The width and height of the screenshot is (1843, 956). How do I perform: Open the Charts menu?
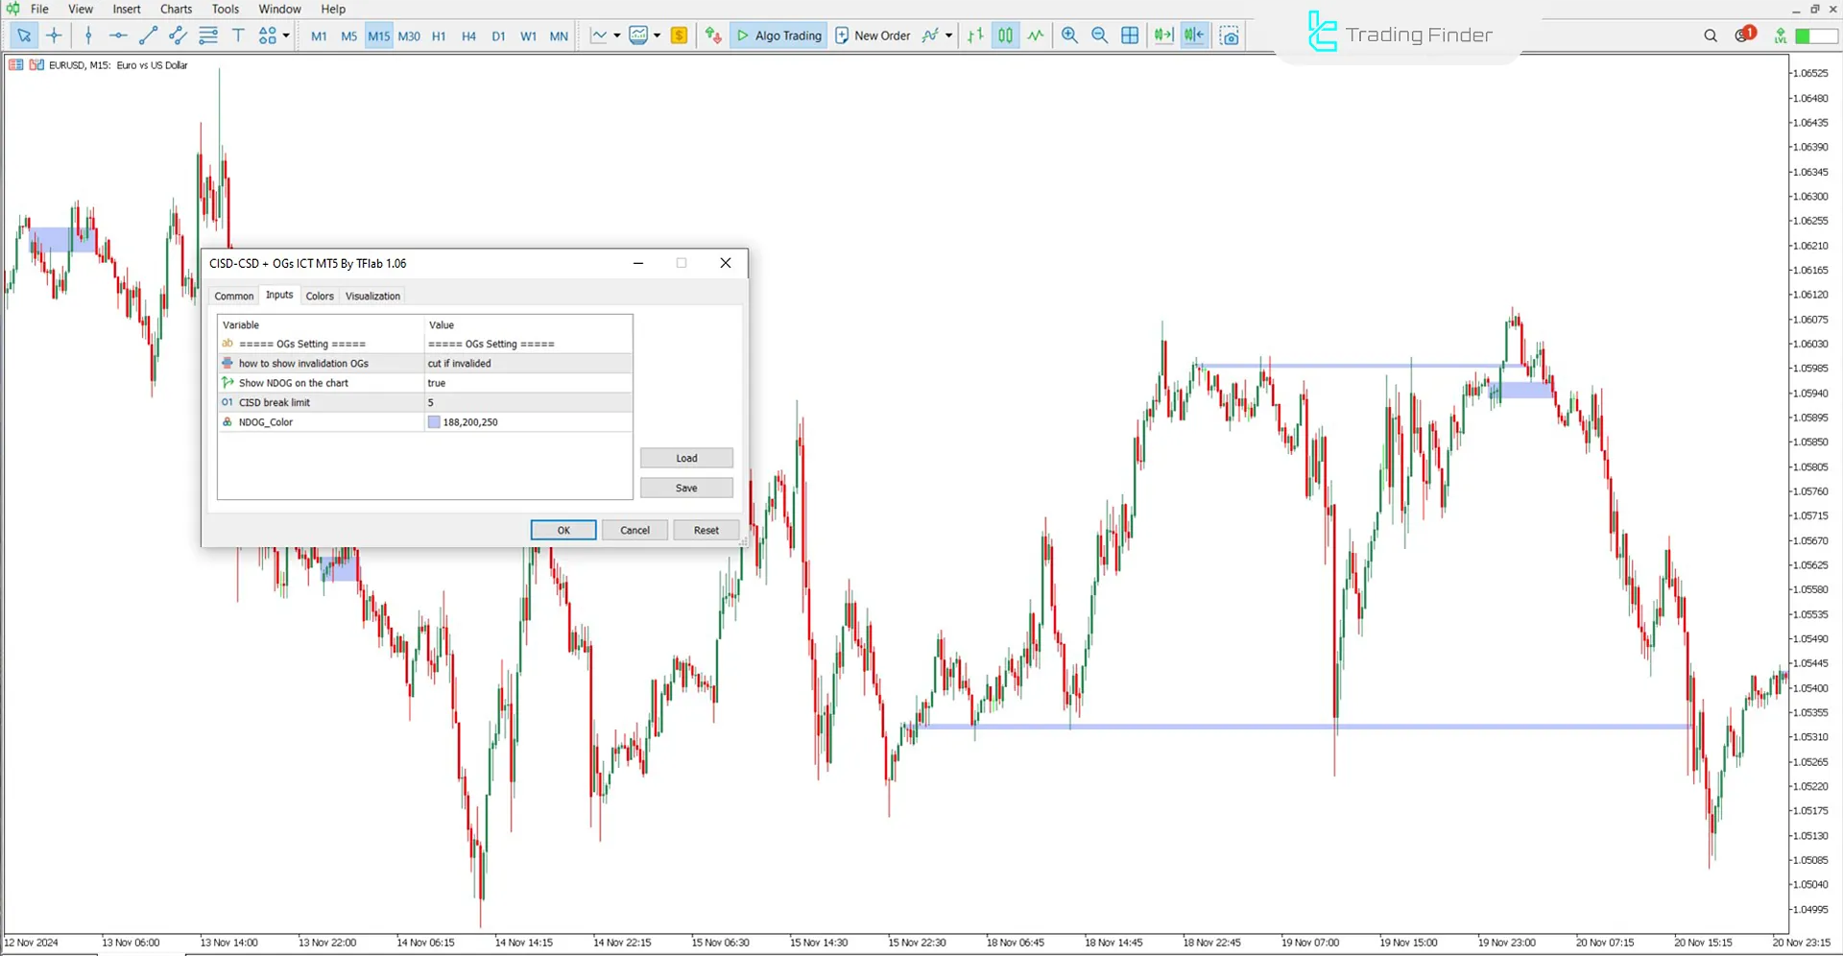(x=176, y=9)
